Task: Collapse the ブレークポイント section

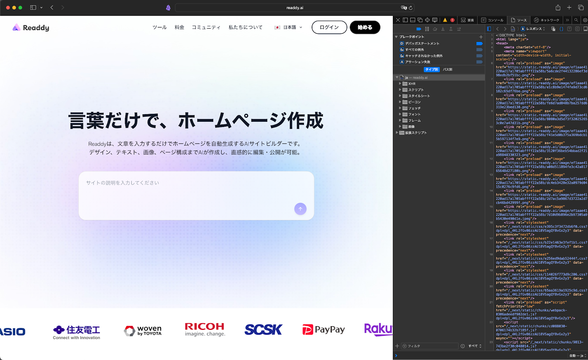Action: 396,37
